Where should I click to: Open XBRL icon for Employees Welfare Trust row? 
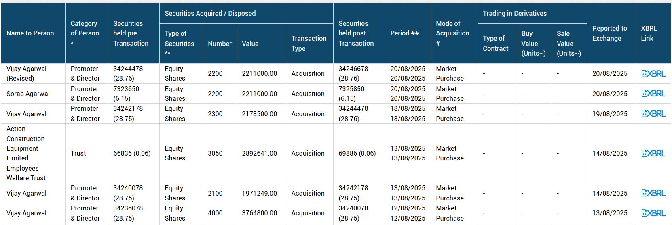pos(653,153)
